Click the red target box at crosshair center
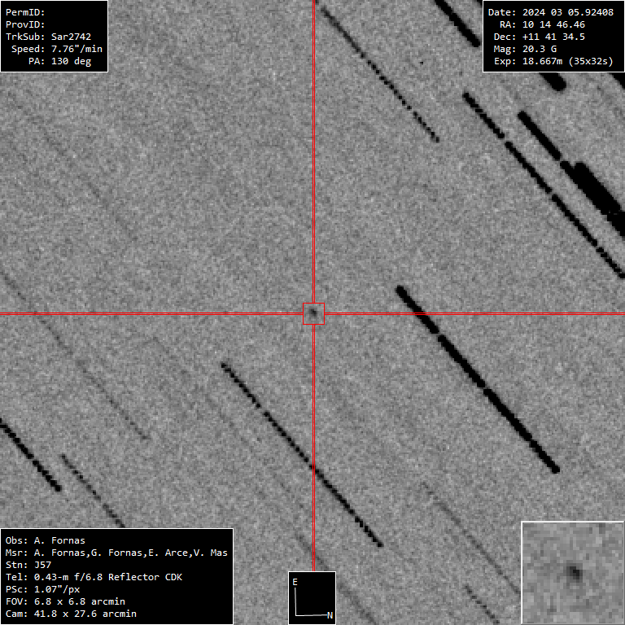625x625 pixels. (313, 313)
